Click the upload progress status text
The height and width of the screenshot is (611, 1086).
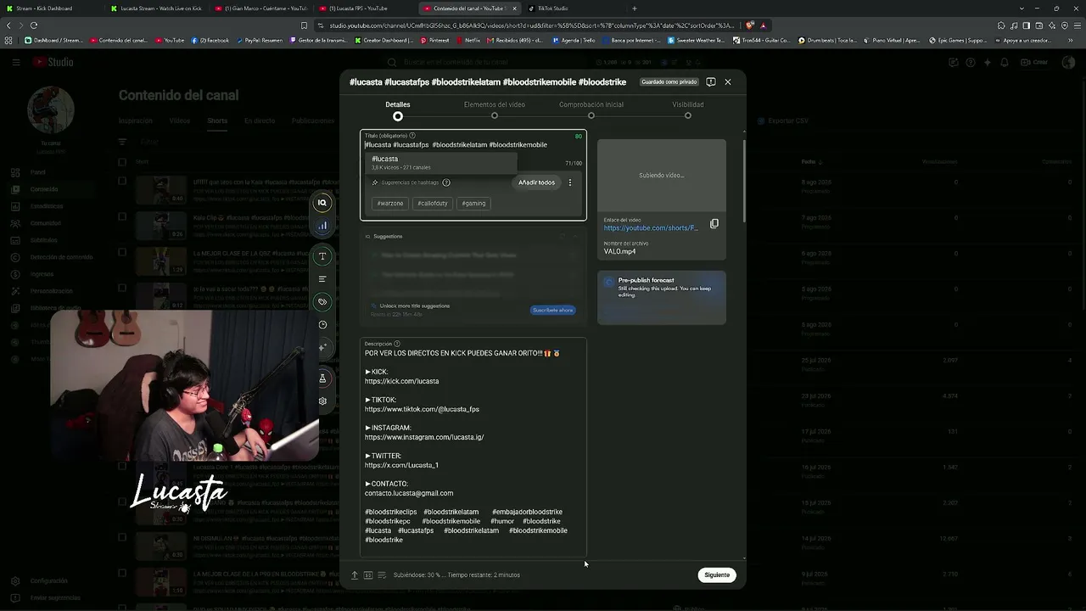tap(456, 575)
